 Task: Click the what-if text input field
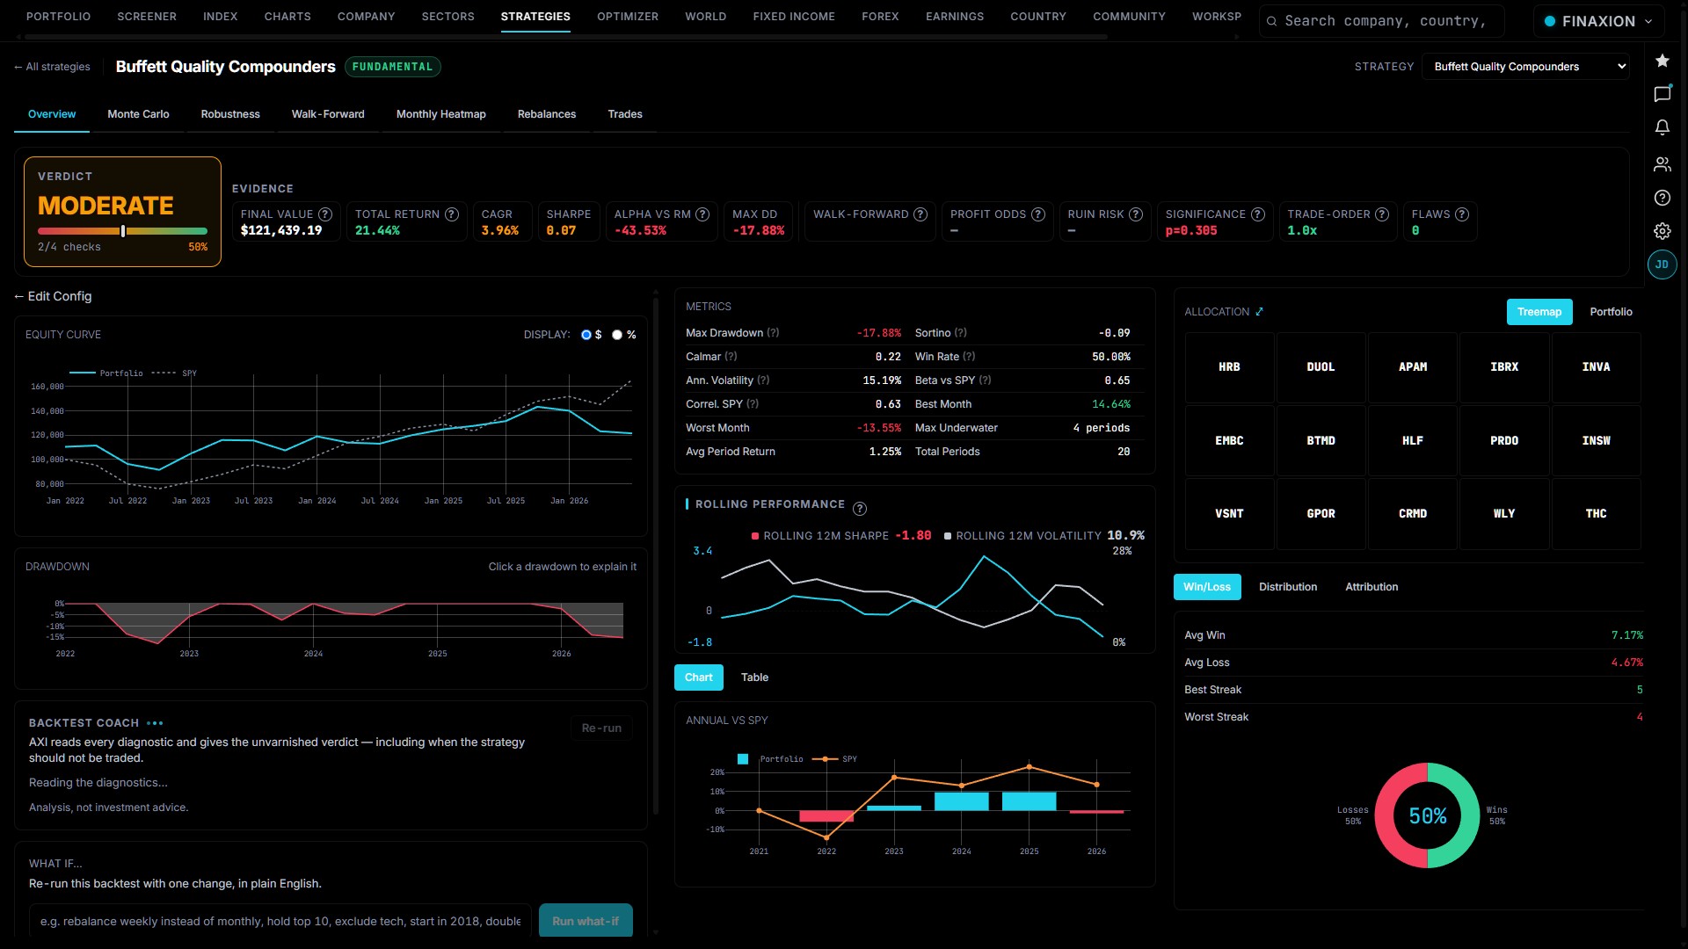click(280, 921)
